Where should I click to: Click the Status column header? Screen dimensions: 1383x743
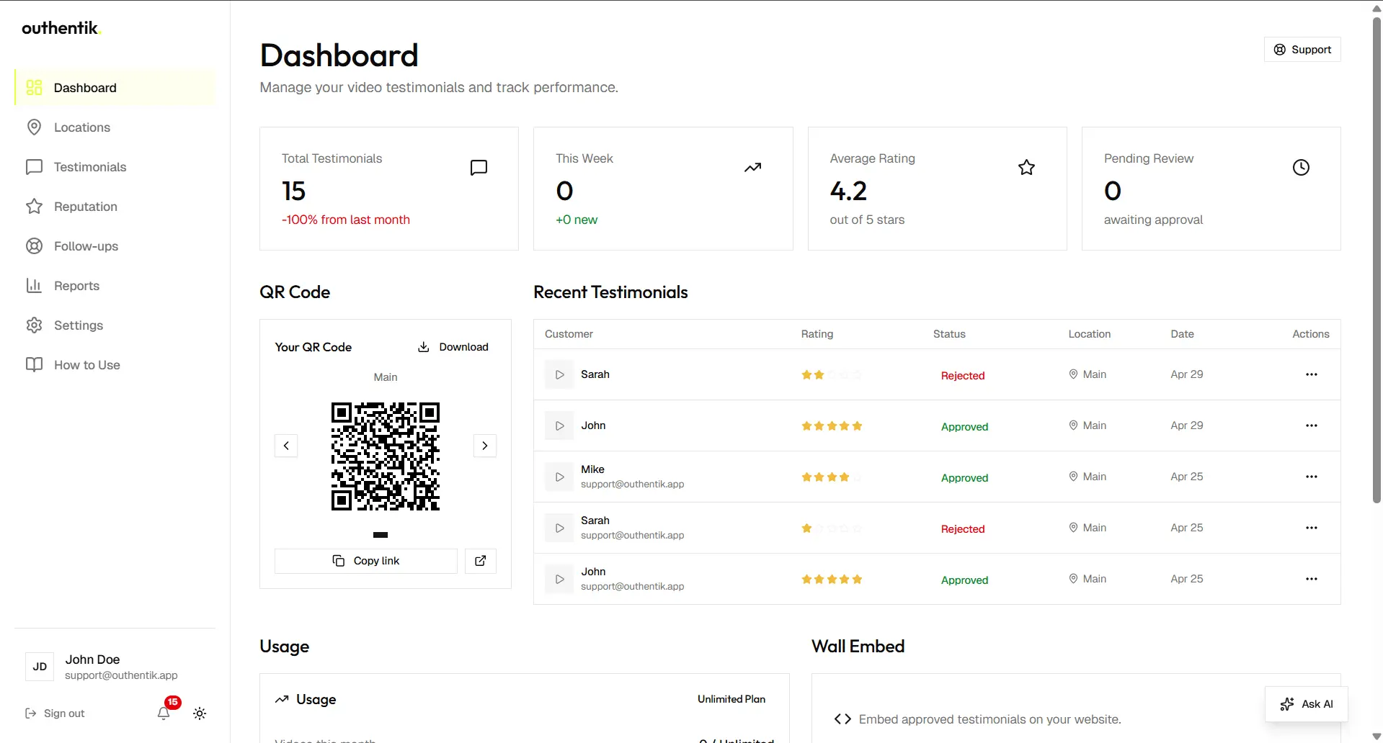point(949,334)
